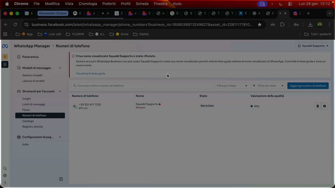The width and height of the screenshot is (335, 188).
Task: Collapse Strumenti per l'account section
Action: pyautogui.click(x=60, y=91)
